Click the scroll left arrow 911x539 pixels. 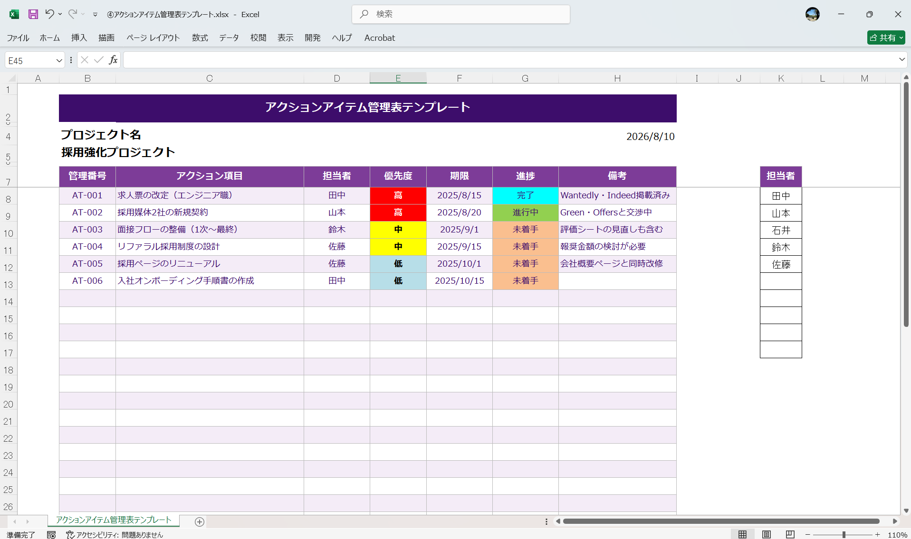point(558,521)
